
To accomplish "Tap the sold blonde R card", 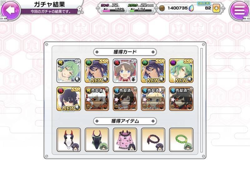I will coord(153,99).
